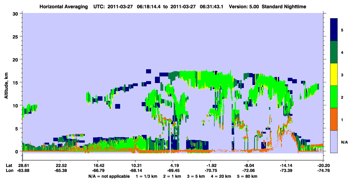
Task: Click longitude value -72.06
Action: pos(248,170)
